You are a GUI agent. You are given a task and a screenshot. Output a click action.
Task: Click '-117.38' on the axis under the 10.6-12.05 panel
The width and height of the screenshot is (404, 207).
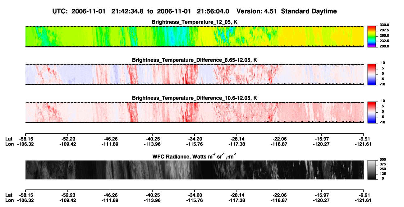coord(237,144)
